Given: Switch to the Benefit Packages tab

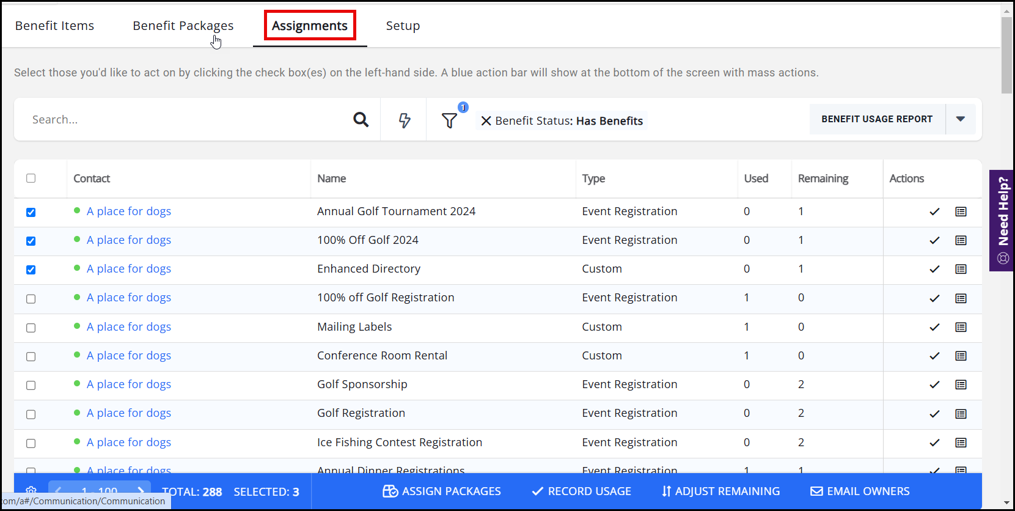Looking at the screenshot, I should click(183, 26).
